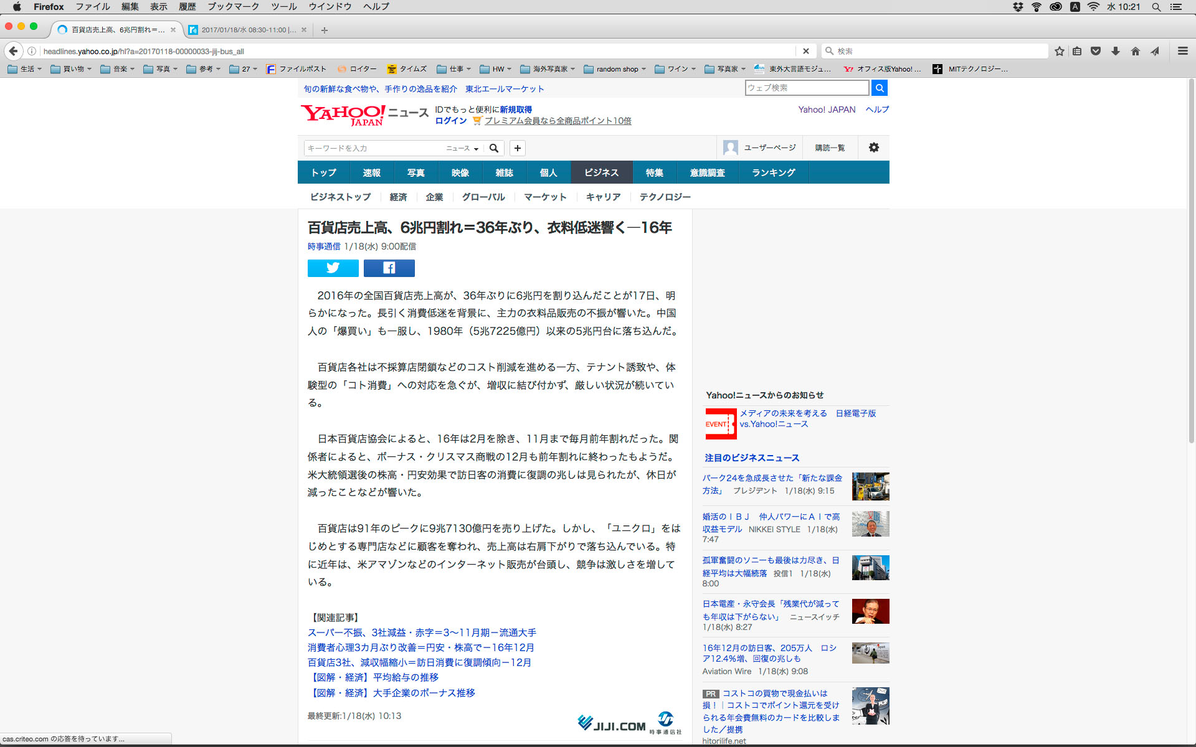This screenshot has height=747, width=1196.
Task: Expand the ニュース search category dropdown
Action: [462, 148]
